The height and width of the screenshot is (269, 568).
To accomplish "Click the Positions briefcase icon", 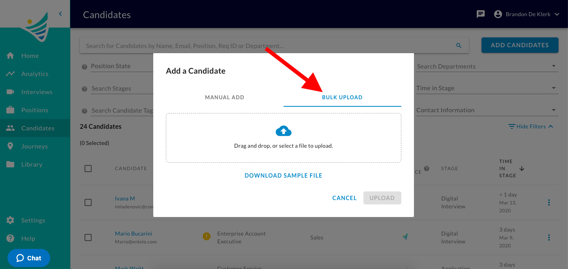I will pyautogui.click(x=10, y=110).
